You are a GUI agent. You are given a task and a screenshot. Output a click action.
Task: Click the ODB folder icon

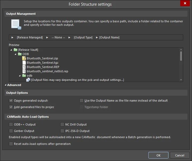point(20,54)
